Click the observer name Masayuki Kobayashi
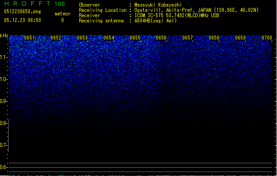277x176 pixels. [158, 5]
